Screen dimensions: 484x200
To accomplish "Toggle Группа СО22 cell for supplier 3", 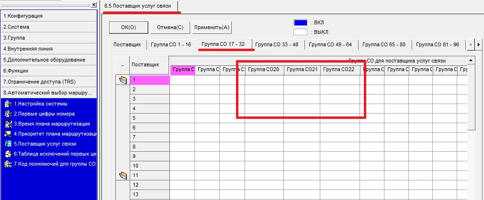I will (340, 99).
